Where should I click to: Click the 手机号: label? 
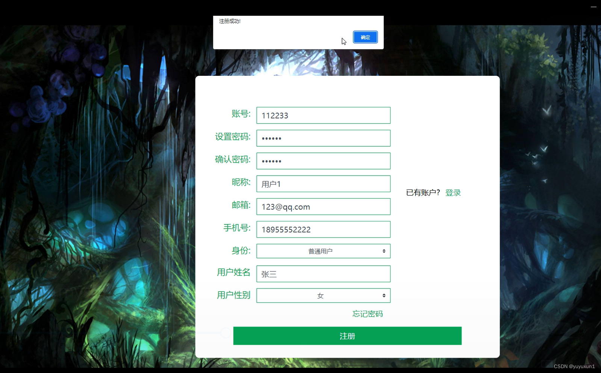pyautogui.click(x=237, y=228)
